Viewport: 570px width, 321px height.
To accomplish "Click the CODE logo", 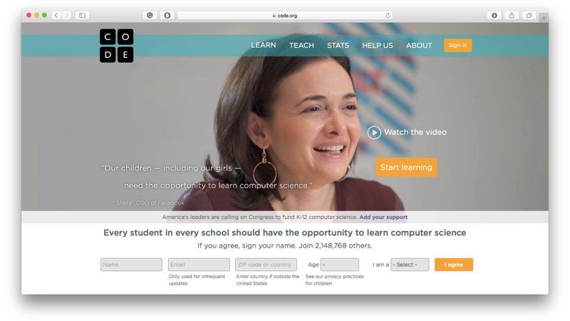I will point(117,46).
